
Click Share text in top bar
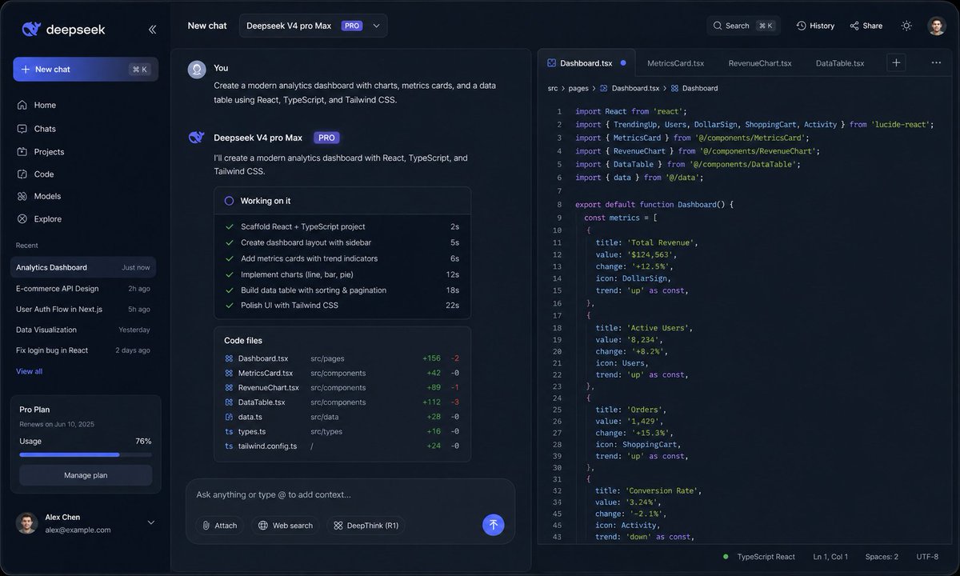[x=873, y=26]
